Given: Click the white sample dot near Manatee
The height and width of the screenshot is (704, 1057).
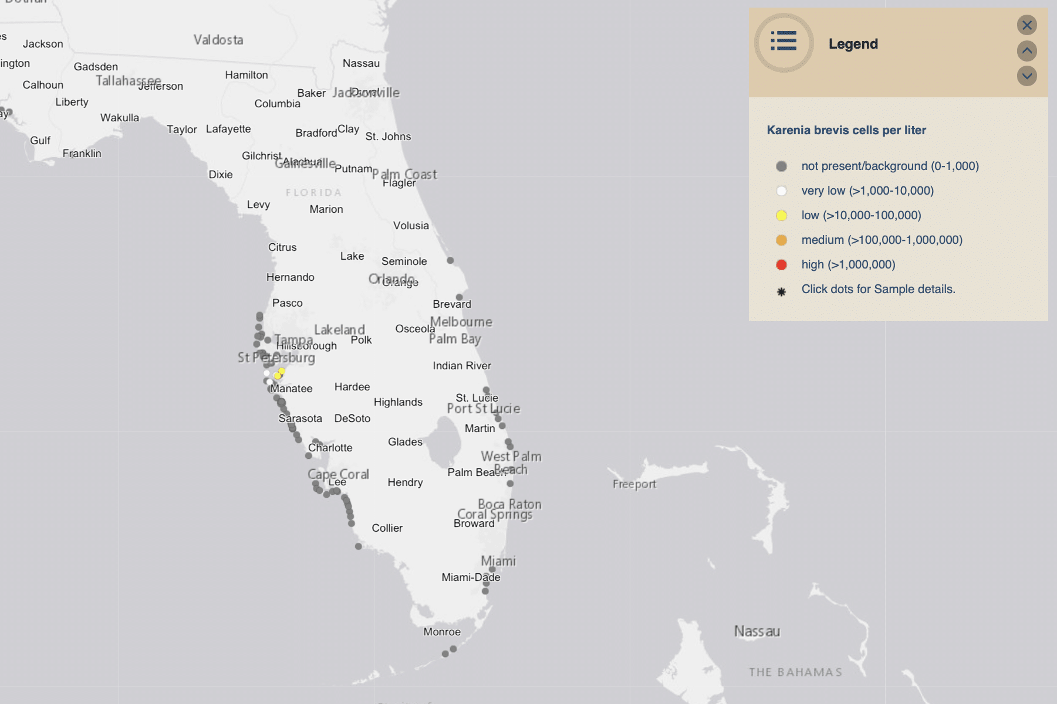Looking at the screenshot, I should (269, 382).
